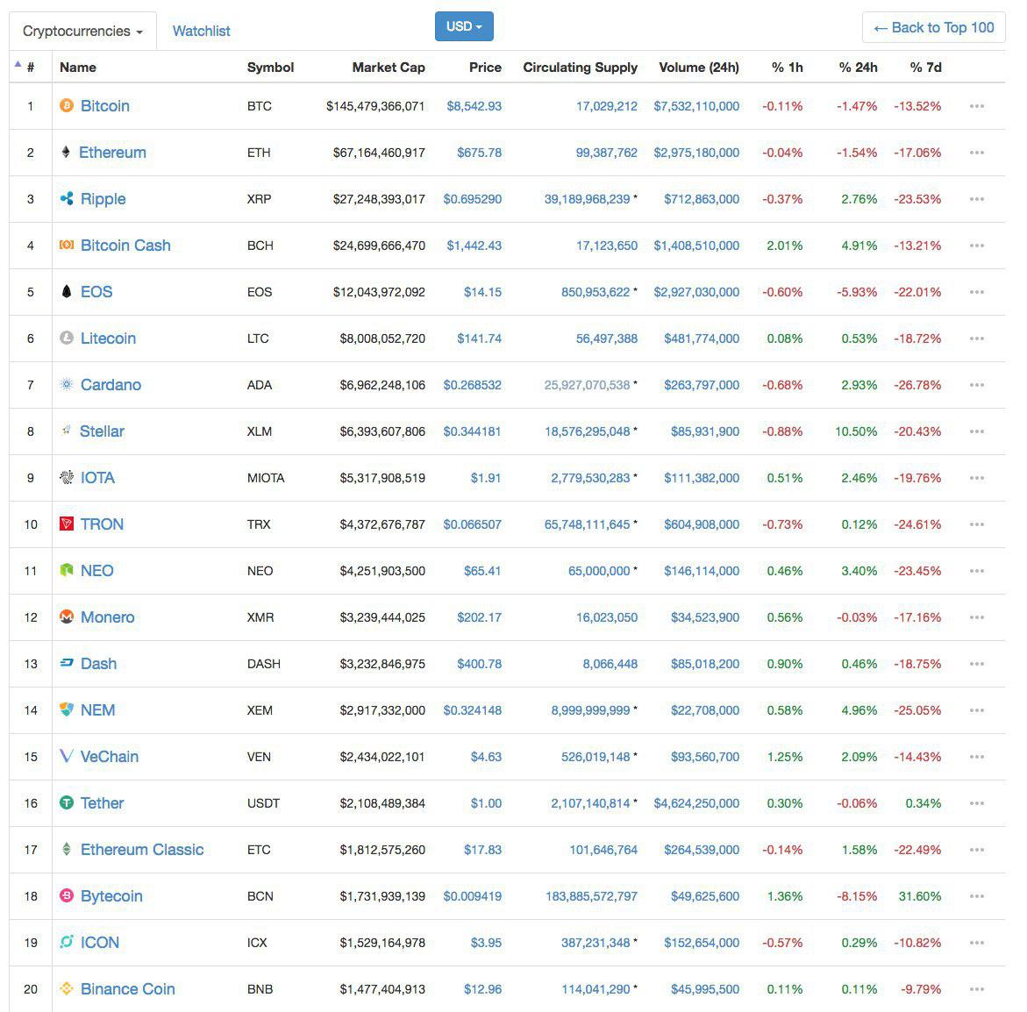Image resolution: width=1027 pixels, height=1012 pixels.
Task: Click the green NEO logo icon
Action: pos(66,571)
